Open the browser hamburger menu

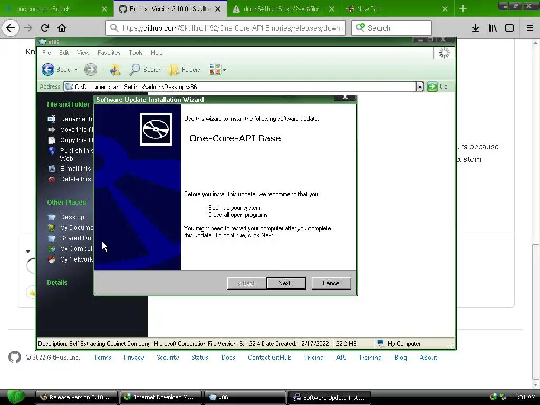point(530,28)
